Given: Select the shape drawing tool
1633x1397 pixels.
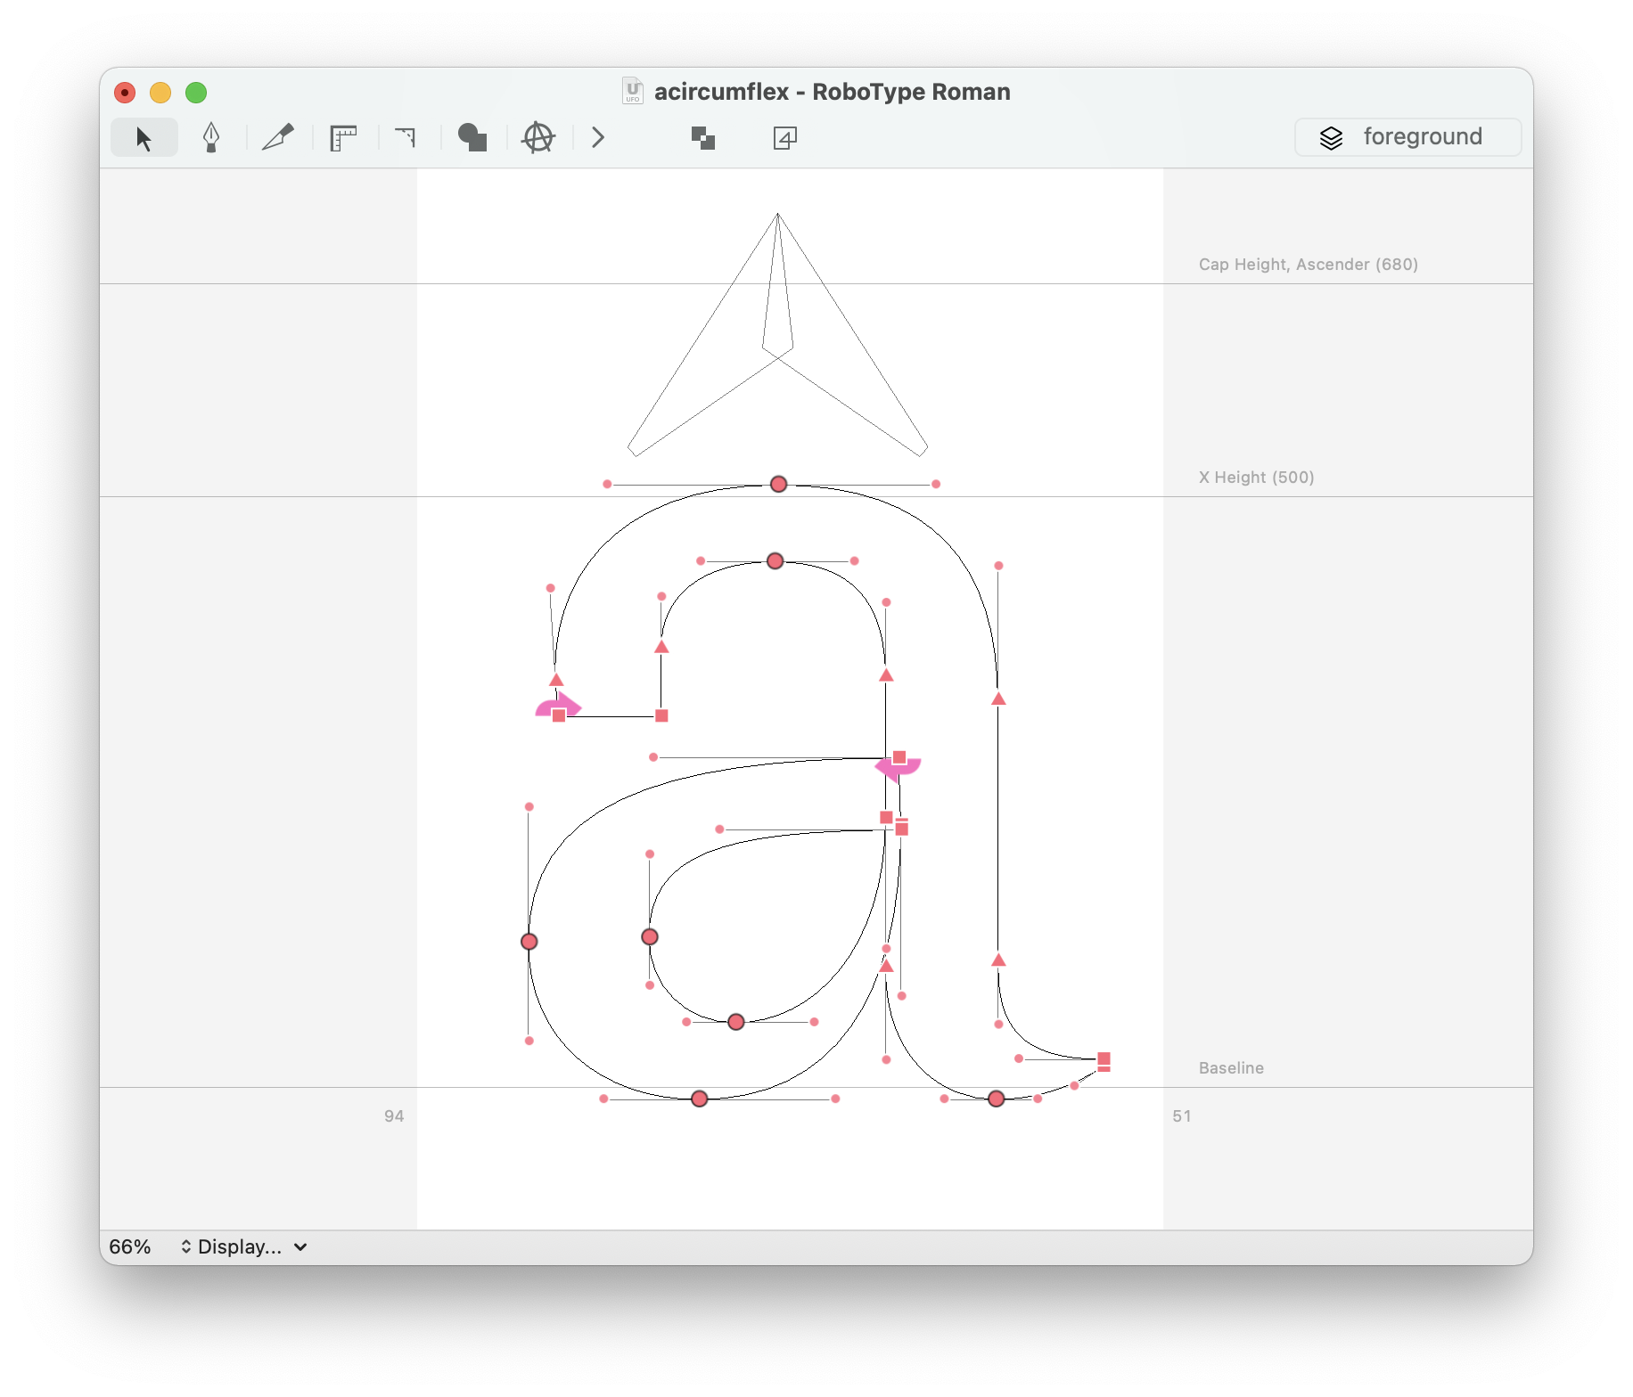Looking at the screenshot, I should pyautogui.click(x=472, y=137).
